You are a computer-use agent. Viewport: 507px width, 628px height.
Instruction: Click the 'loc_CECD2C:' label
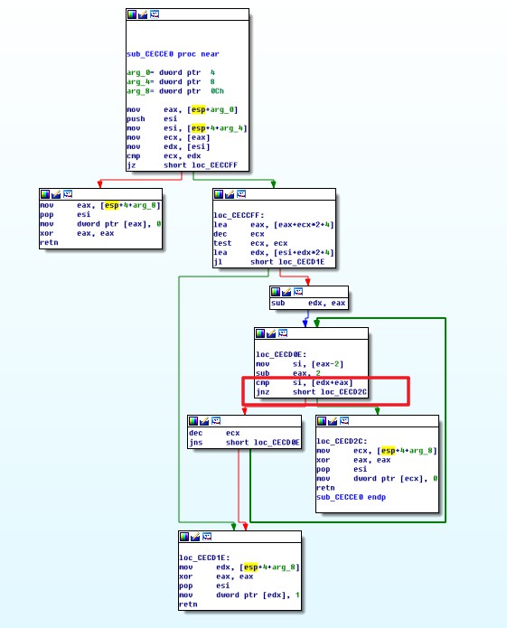tap(342, 441)
